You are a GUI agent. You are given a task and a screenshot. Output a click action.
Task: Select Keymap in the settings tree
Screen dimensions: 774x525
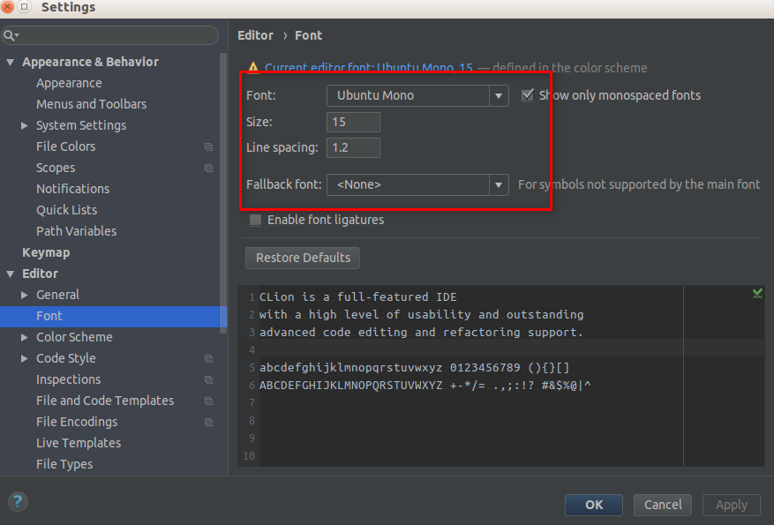pyautogui.click(x=46, y=252)
